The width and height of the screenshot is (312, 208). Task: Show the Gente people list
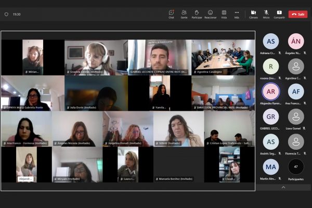click(184, 14)
